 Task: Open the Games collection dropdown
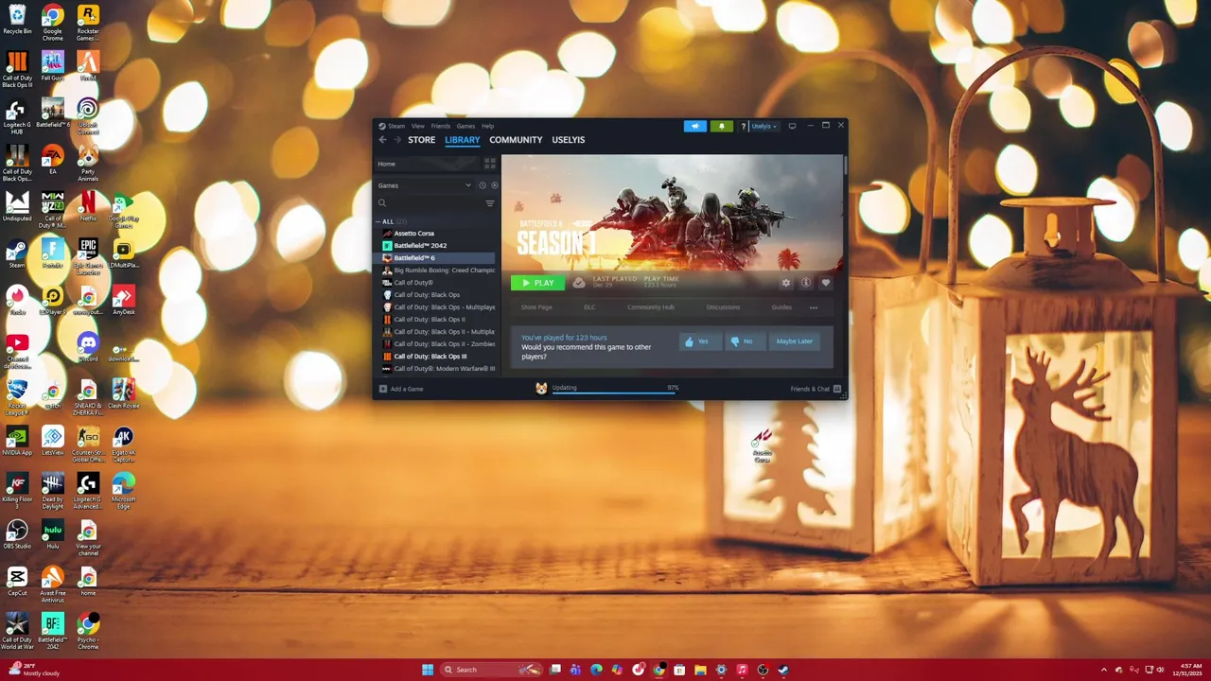click(425, 185)
